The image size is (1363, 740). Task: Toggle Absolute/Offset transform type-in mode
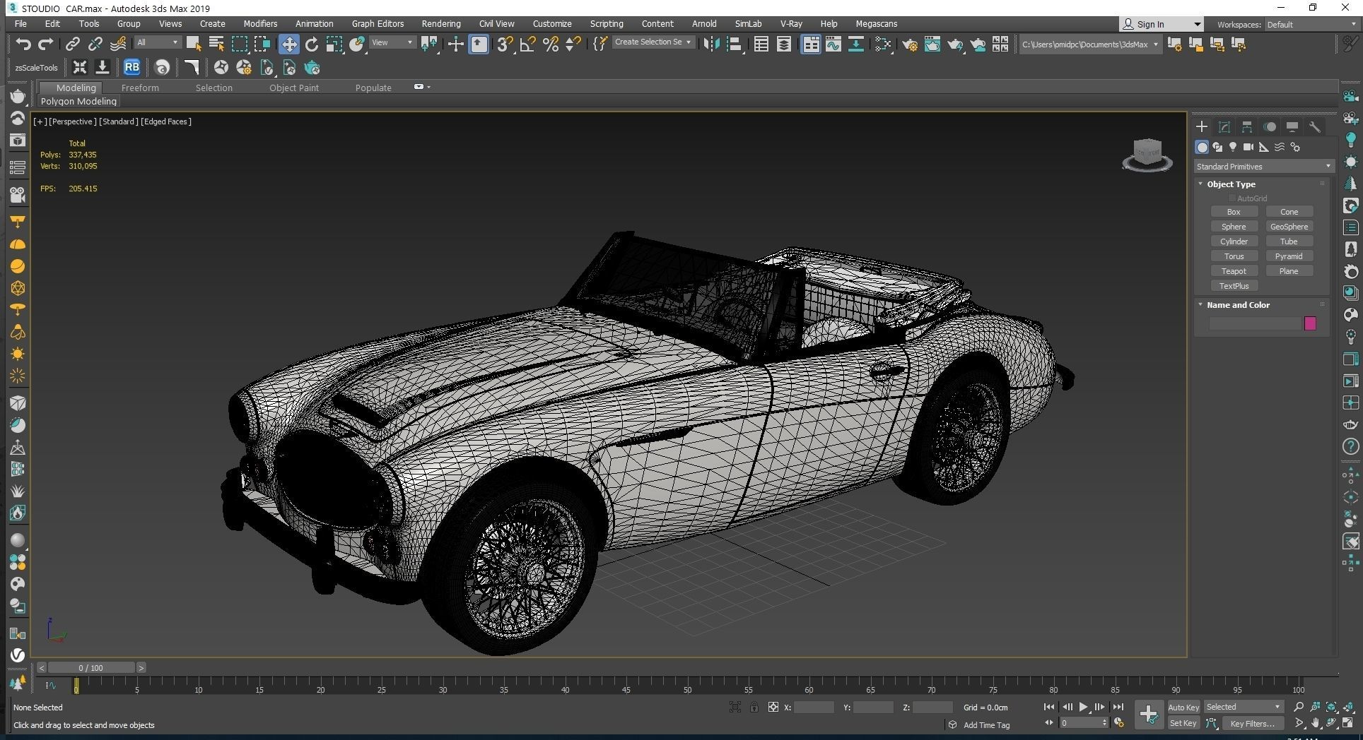773,707
